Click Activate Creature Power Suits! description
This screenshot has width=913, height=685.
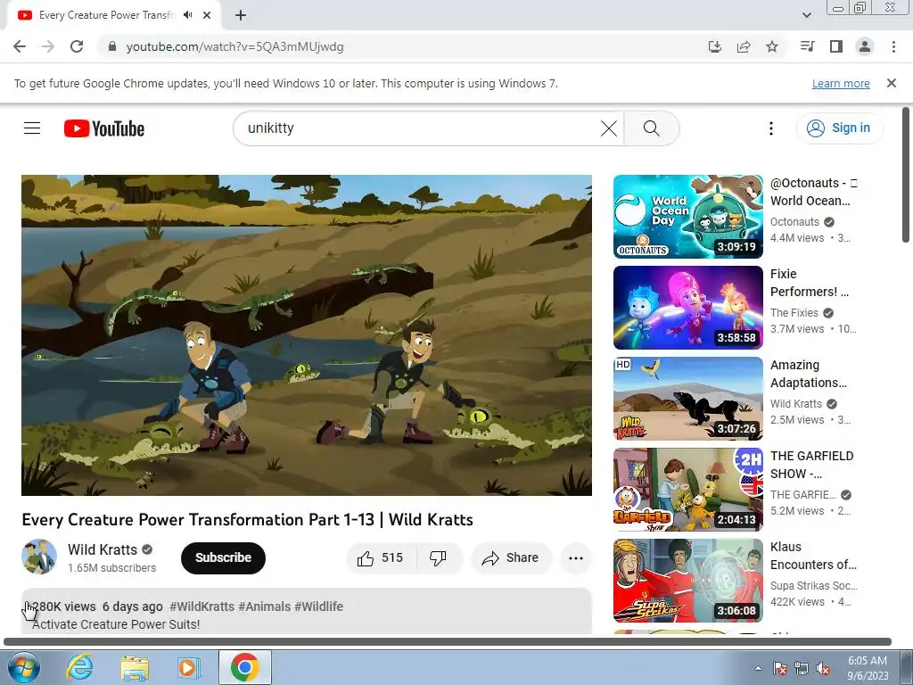point(116,624)
